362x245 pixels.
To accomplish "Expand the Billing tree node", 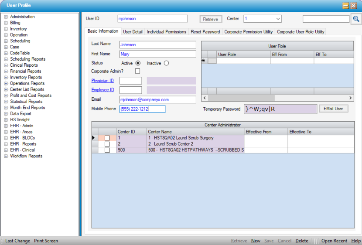I will [6, 23].
